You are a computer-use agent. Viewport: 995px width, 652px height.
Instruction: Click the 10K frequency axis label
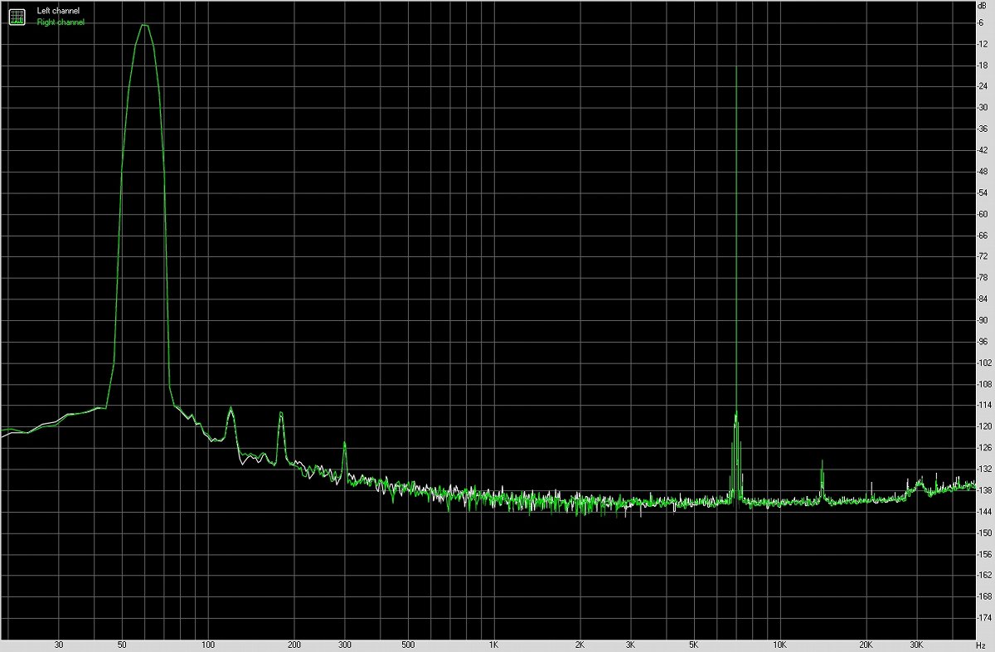[x=779, y=645]
